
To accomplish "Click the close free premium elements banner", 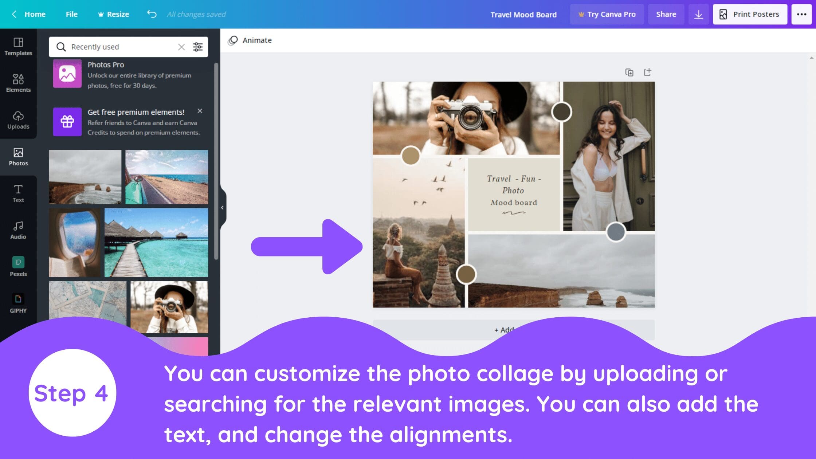I will point(200,111).
